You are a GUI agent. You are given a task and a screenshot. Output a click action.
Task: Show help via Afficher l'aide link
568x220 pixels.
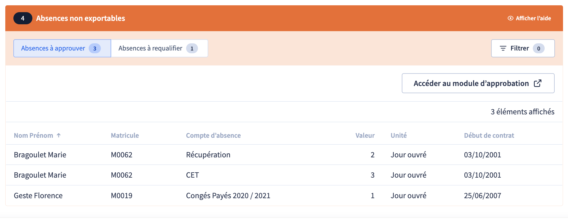tap(533, 18)
